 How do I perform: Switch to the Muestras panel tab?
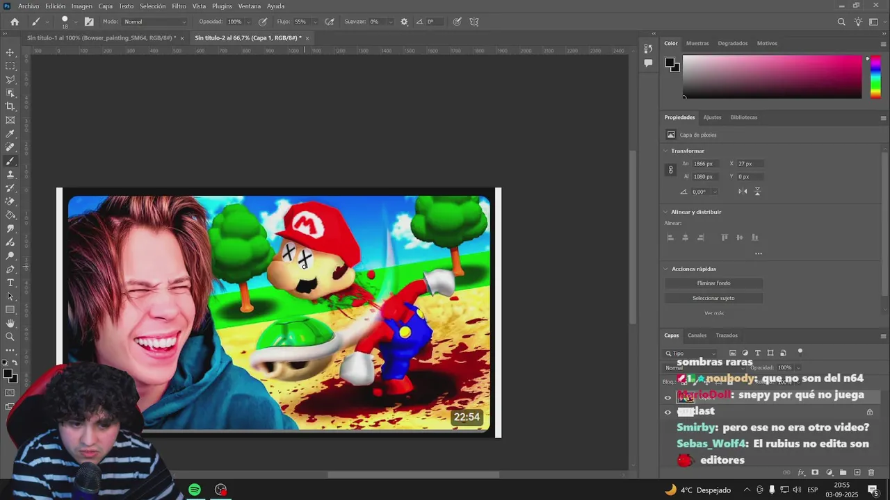[x=697, y=43]
